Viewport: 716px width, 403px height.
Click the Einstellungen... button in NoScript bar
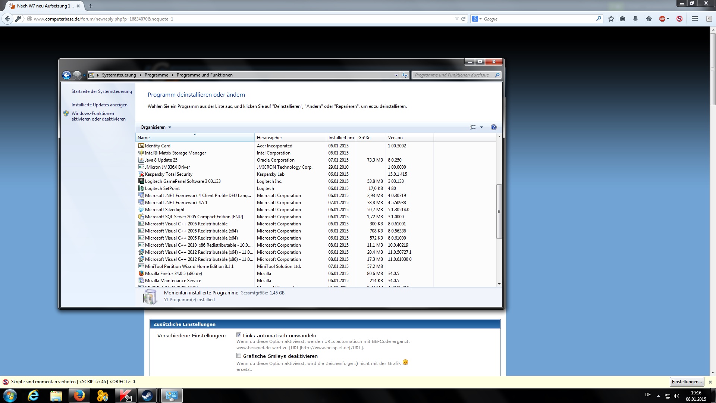tap(687, 382)
